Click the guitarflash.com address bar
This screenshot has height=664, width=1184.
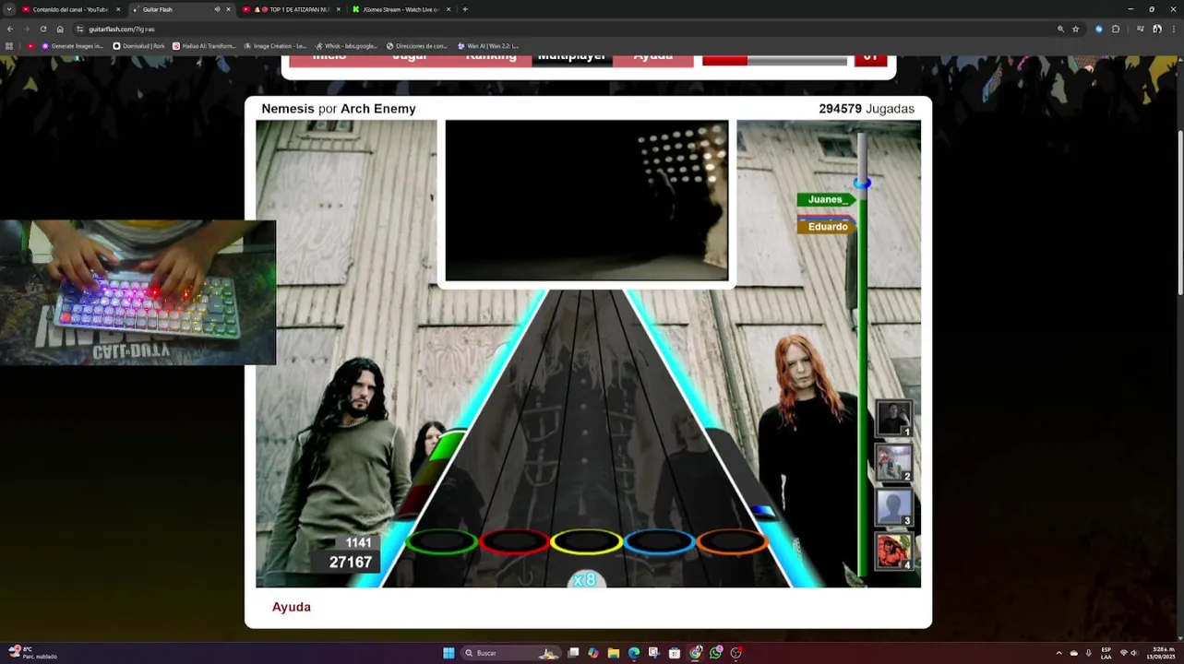563,29
